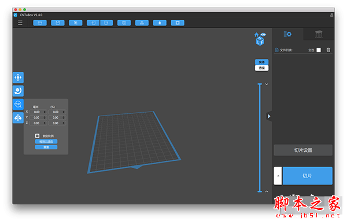Screen dimensions: 347x222
Task: Click the home view icon
Action: point(256,35)
